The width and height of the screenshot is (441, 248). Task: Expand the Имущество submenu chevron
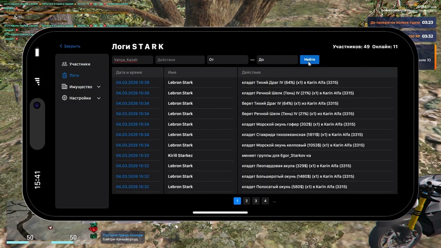(x=99, y=87)
